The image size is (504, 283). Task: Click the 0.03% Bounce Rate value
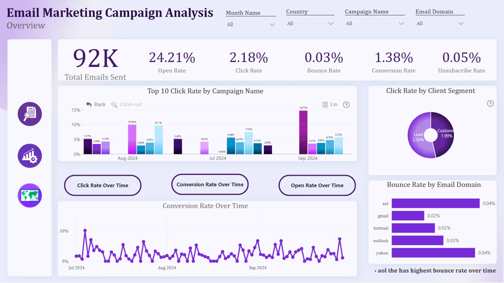tap(324, 57)
